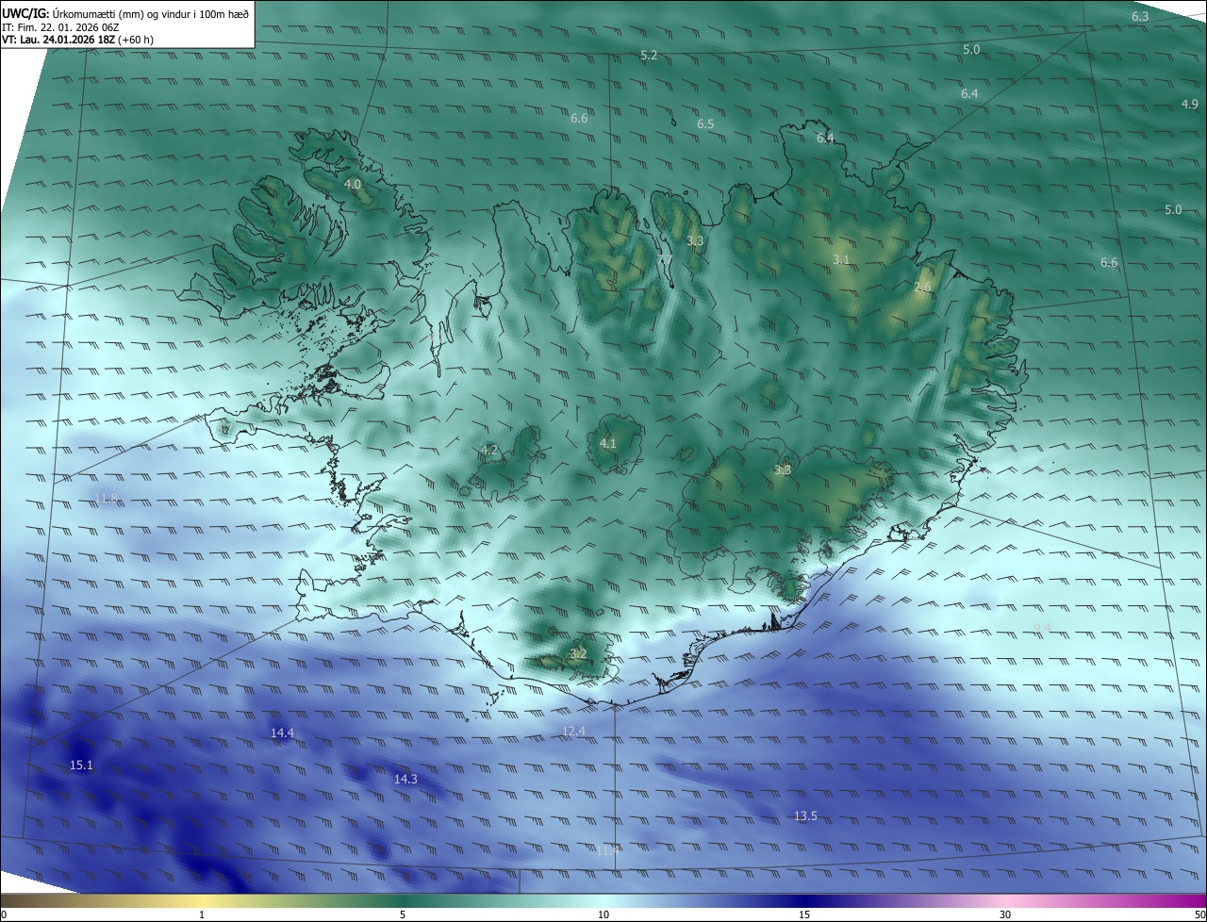1207x922 pixels.
Task: Click the 0 tick on the color scale
Action: 4,914
